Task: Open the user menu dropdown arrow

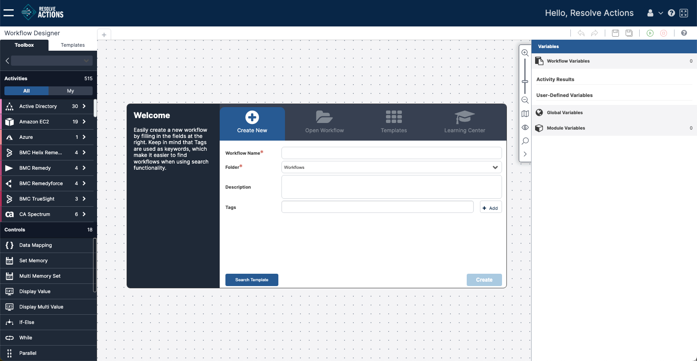Action: click(661, 13)
